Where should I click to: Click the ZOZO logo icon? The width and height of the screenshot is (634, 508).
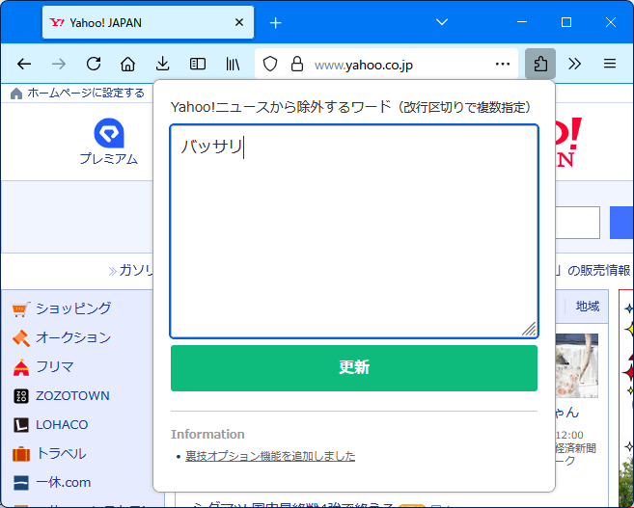pyautogui.click(x=21, y=396)
